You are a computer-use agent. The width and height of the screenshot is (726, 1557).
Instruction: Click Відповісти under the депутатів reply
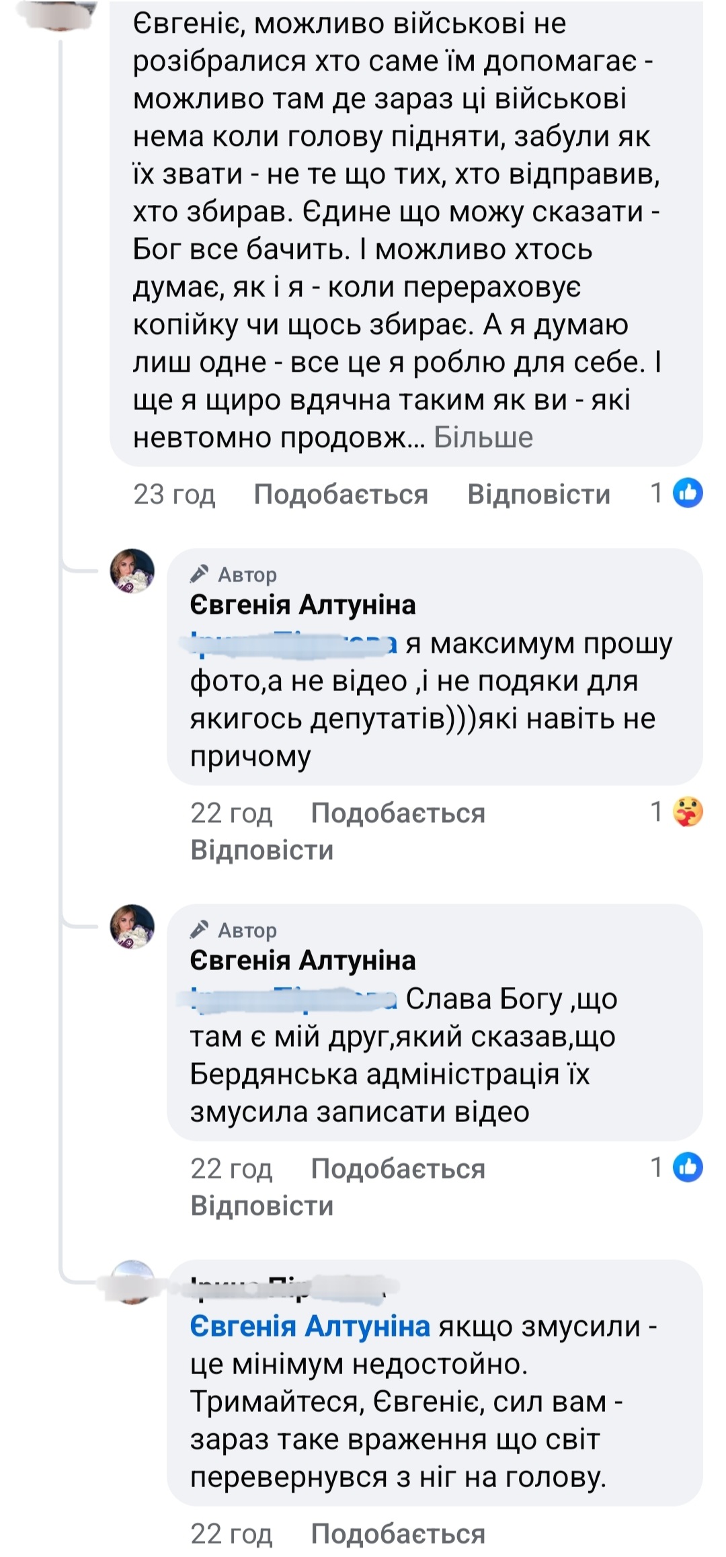coord(261,850)
